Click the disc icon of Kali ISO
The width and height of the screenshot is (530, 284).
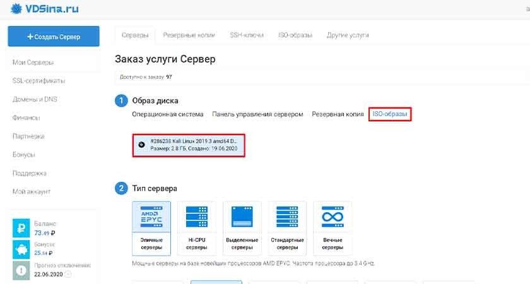141,145
